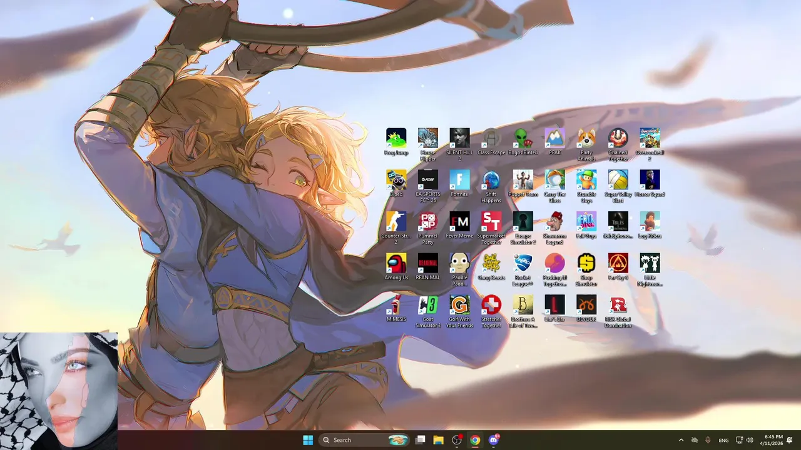
Task: Select the Chained Together shortcut
Action: point(618,145)
